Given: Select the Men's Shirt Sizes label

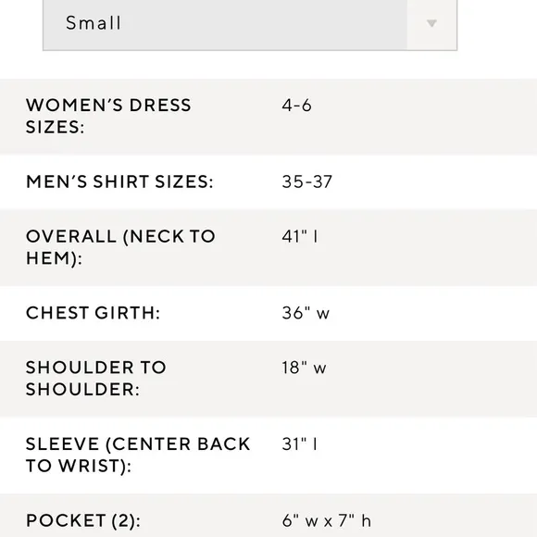Looking at the screenshot, I should (119, 181).
